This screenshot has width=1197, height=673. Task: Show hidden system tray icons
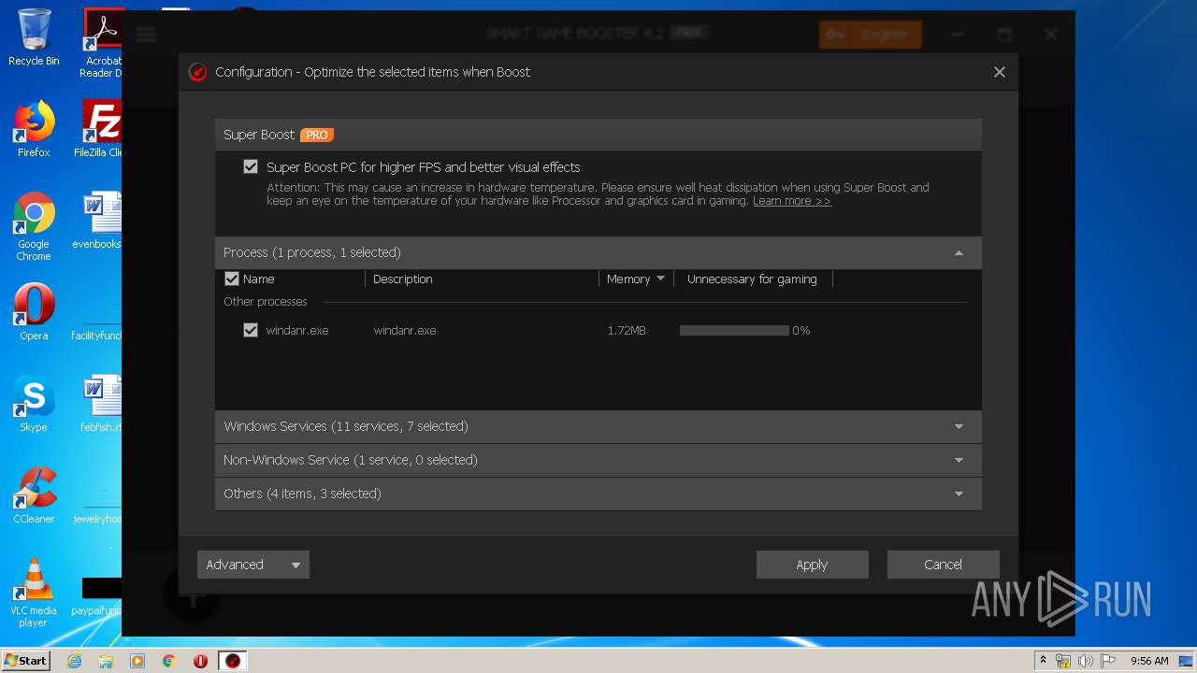1043,661
